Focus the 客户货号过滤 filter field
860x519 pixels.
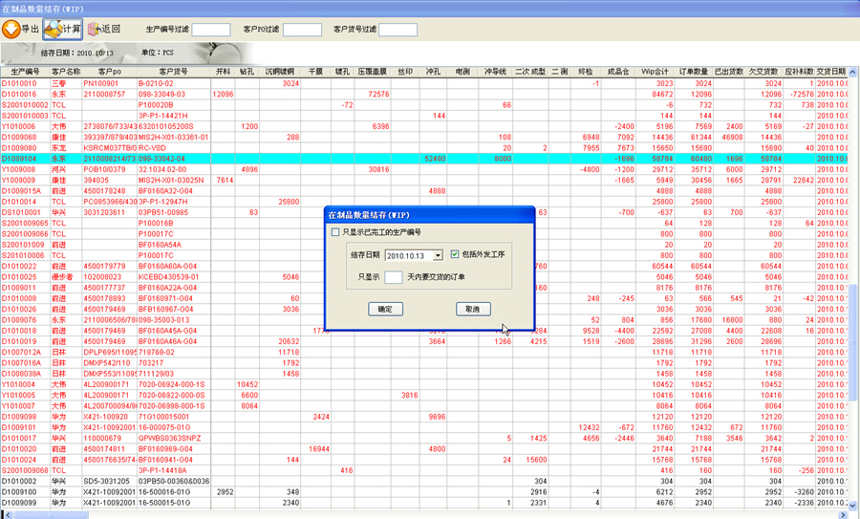[398, 30]
